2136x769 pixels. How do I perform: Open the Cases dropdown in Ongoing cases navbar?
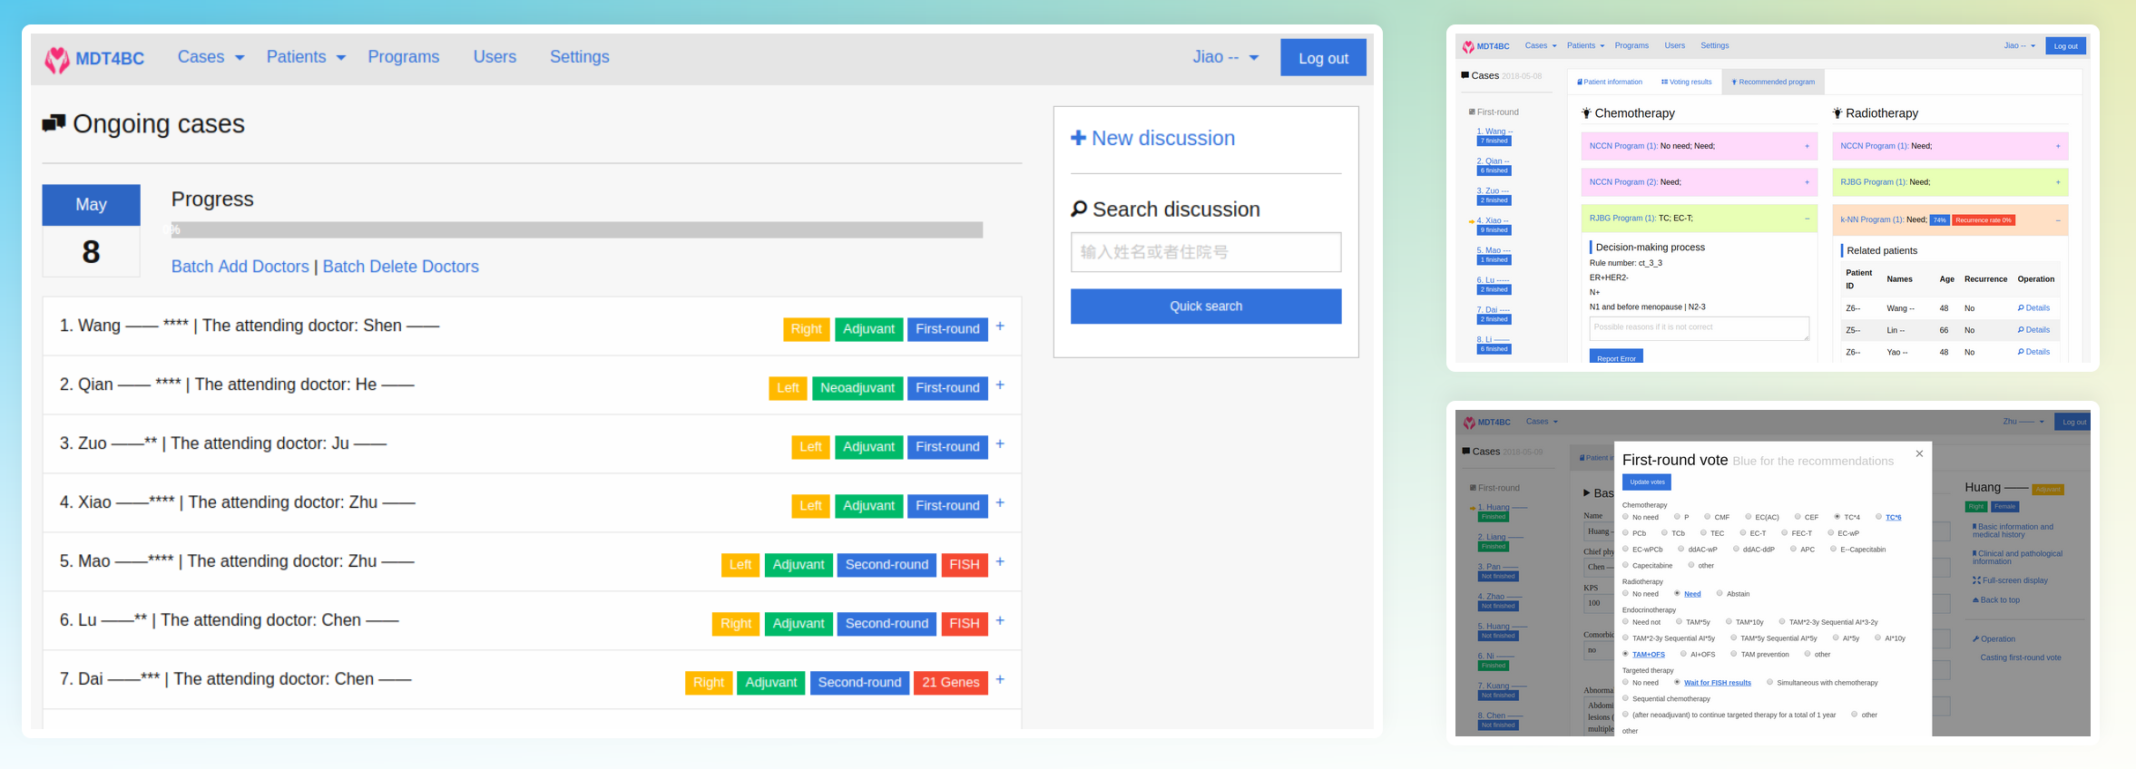(211, 57)
